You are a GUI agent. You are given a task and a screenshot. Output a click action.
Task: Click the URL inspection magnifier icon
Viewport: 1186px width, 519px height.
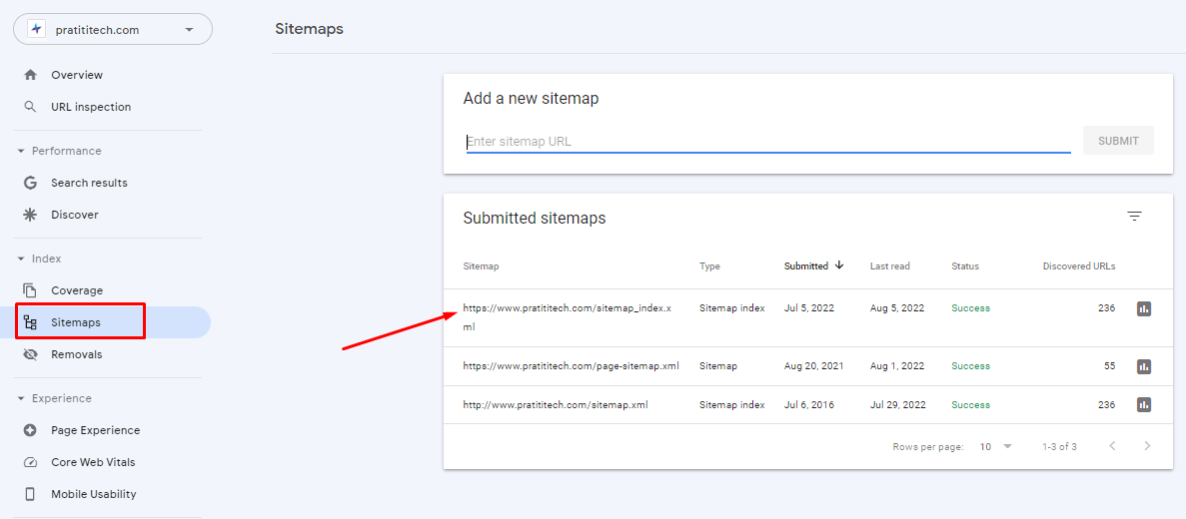[x=30, y=107]
